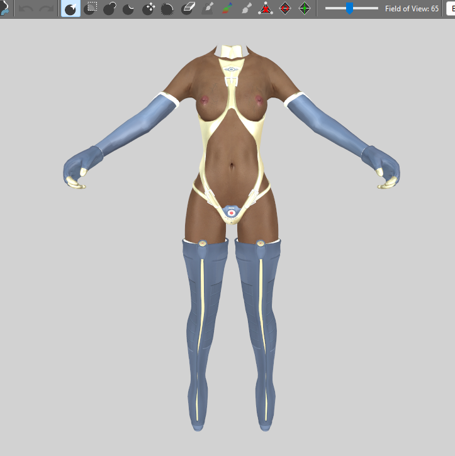Choose the Mask brush tool
Image resolution: width=455 pixels, height=456 pixels.
(90, 9)
